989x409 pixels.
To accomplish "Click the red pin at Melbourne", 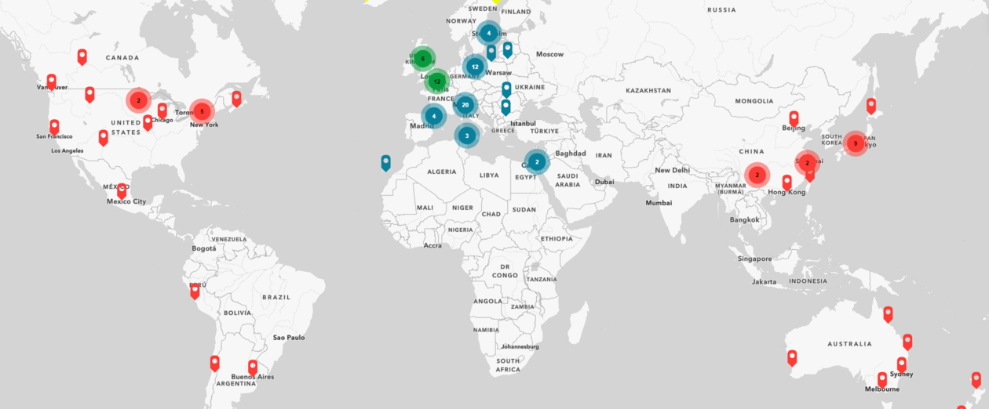I will 882,379.
